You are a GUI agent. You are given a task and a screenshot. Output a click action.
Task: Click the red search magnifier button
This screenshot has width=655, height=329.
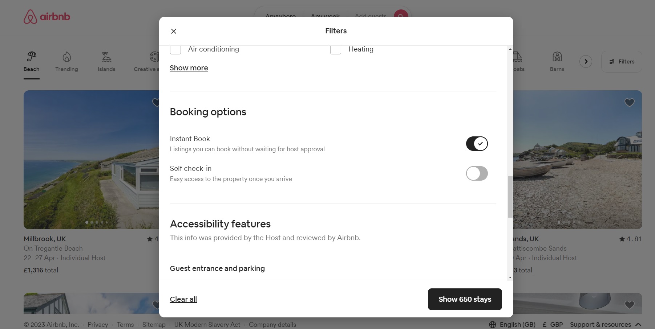point(400,17)
